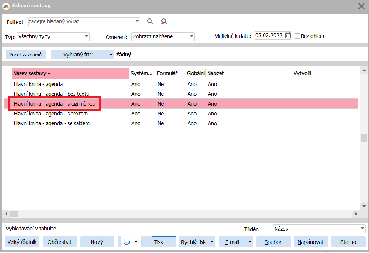This screenshot has width=369, height=253.
Task: Click the magnifier search icon beside Fulltext
Action: (x=150, y=21)
